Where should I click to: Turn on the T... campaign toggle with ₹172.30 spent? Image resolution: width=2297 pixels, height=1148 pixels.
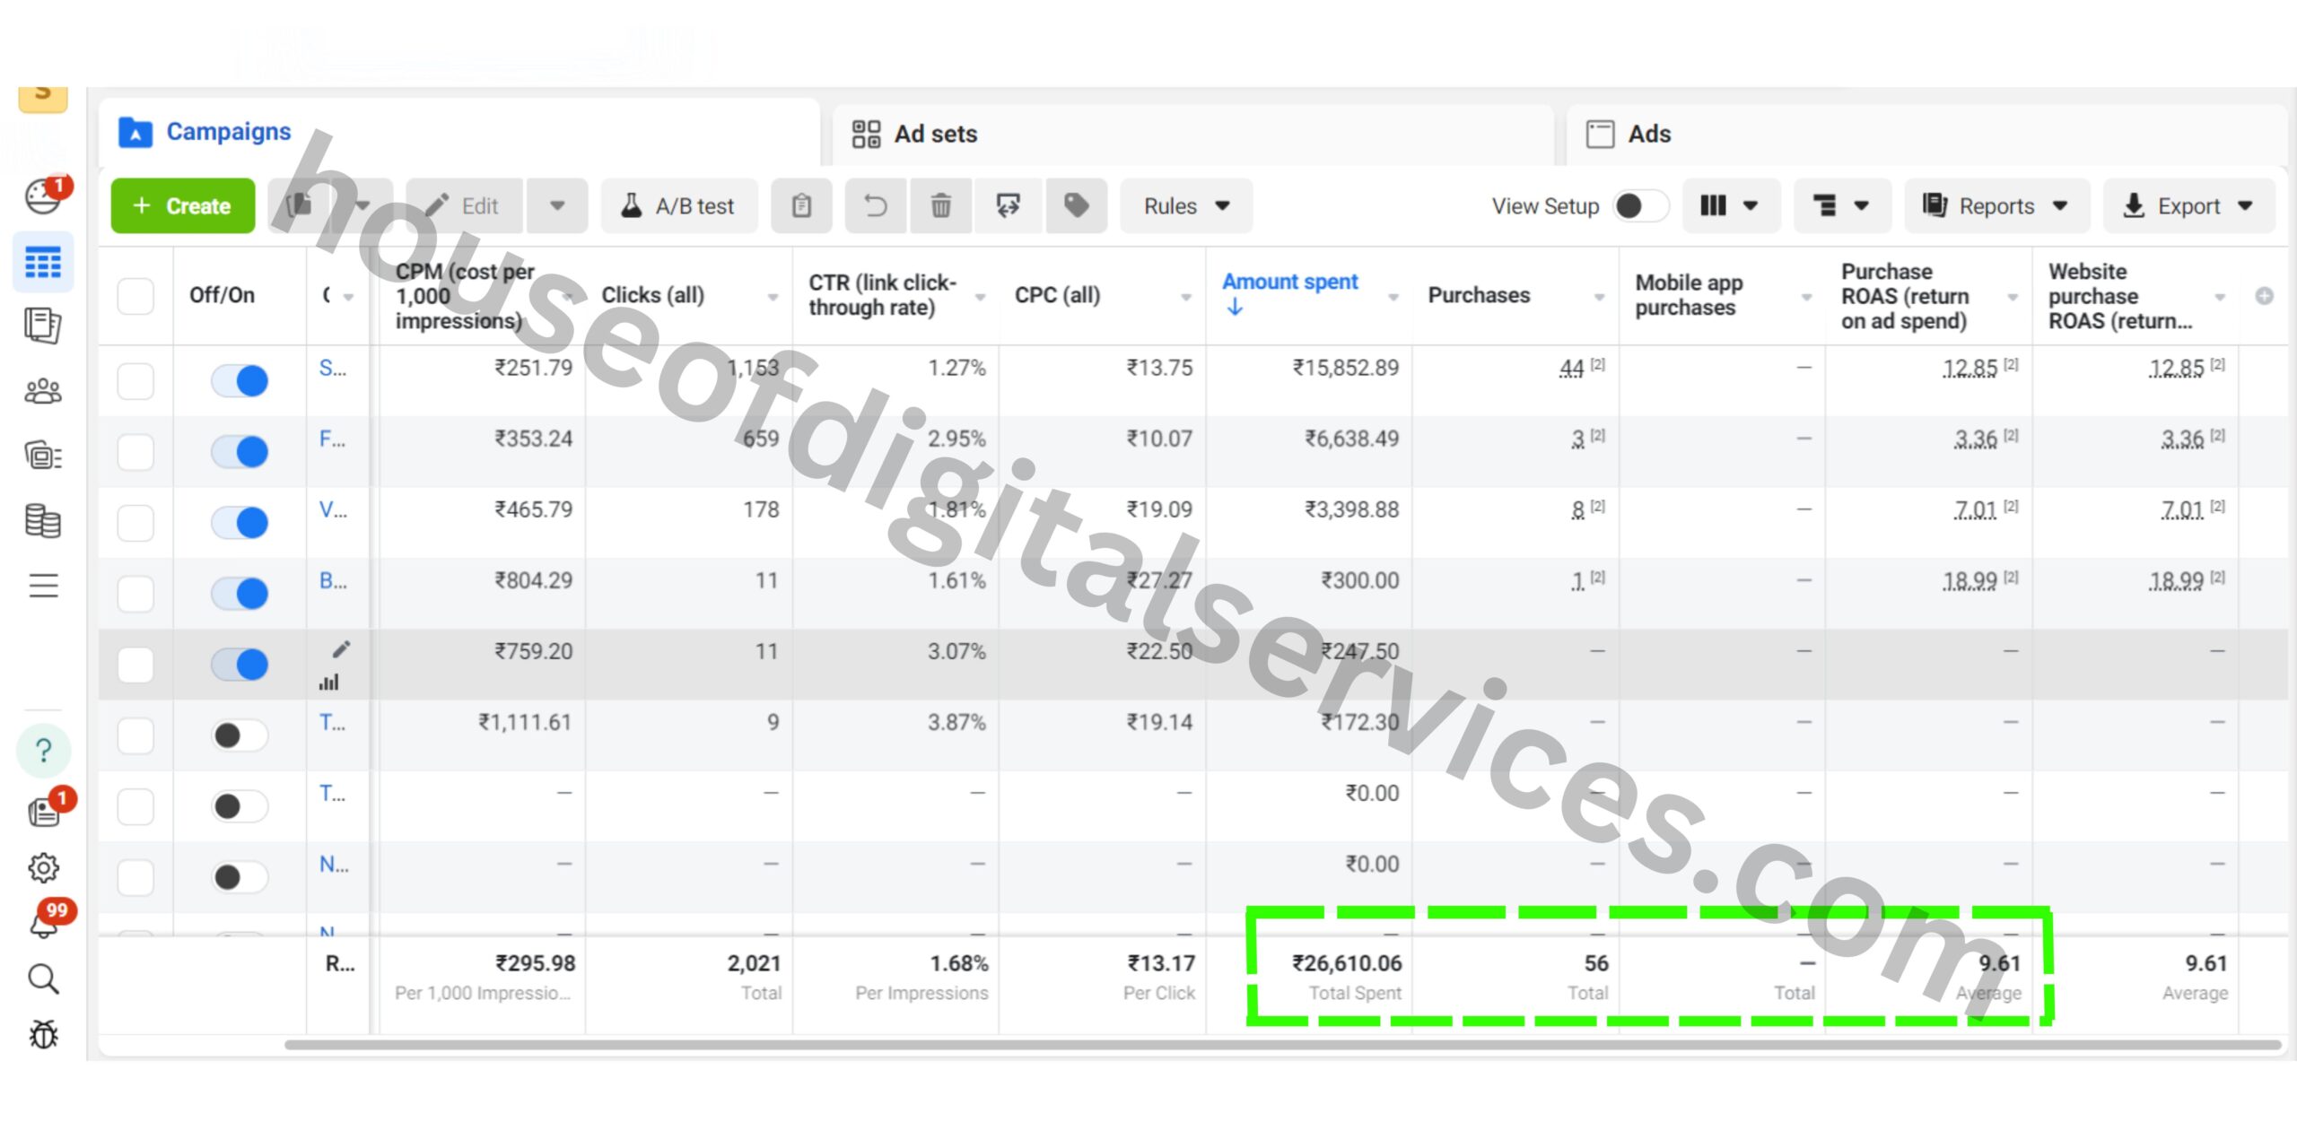tap(240, 735)
